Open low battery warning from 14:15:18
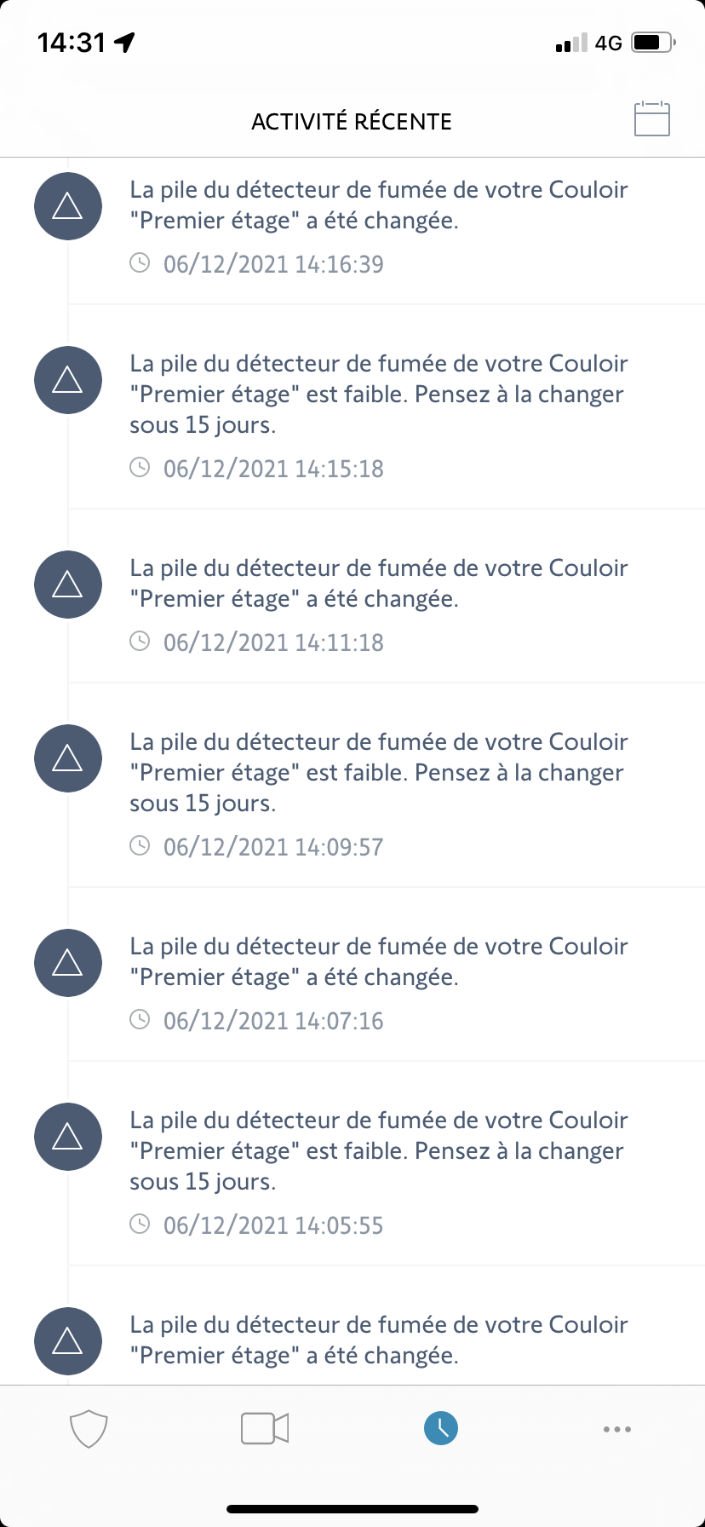705x1527 pixels. click(x=378, y=394)
